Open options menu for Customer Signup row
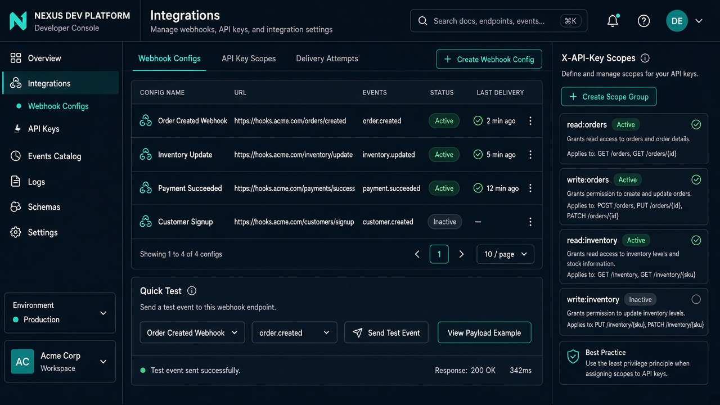Screen dimensions: 720x405 point(530,222)
